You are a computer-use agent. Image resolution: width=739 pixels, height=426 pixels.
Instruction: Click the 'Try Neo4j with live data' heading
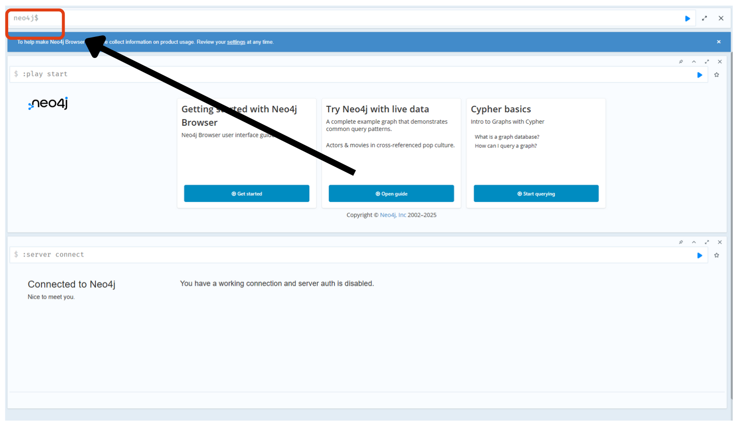coord(377,109)
